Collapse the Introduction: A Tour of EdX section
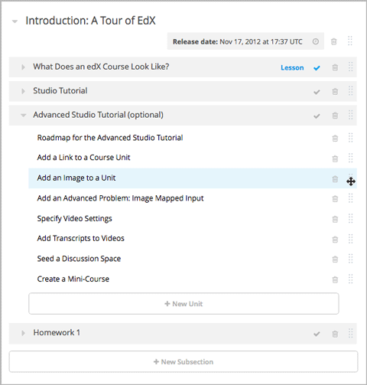The image size is (367, 385). pyautogui.click(x=15, y=21)
